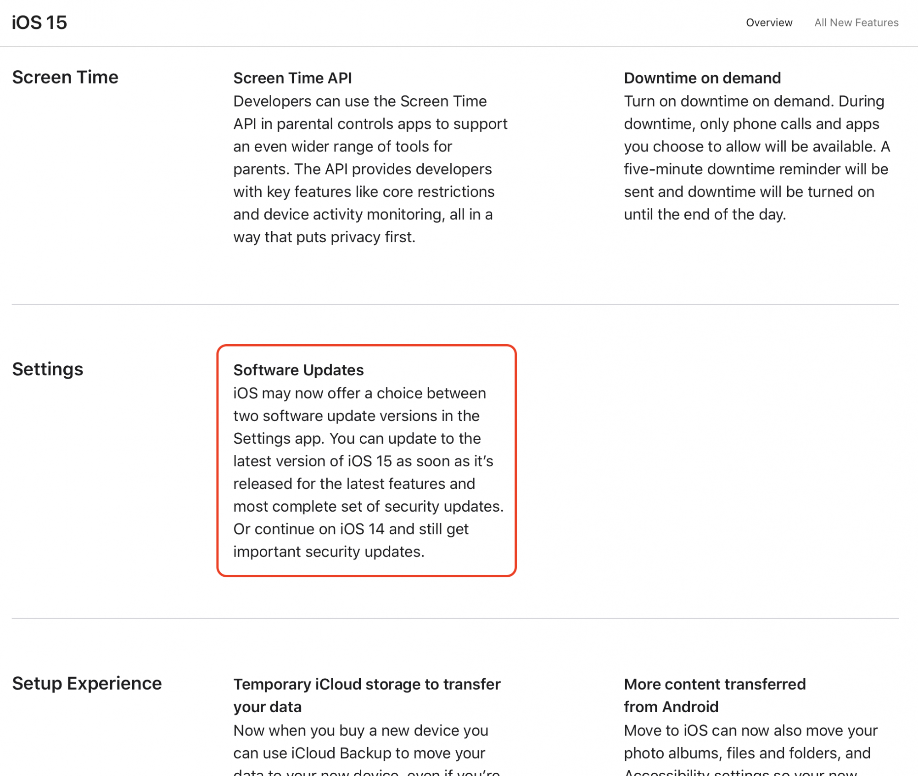Screen dimensions: 918x776
Task: Select the Screen Time API heading
Action: [x=292, y=78]
